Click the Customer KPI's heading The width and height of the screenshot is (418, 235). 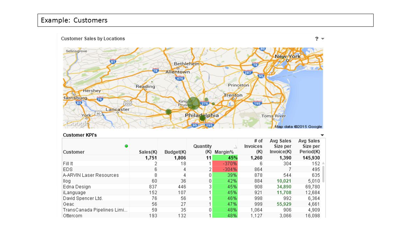[x=80, y=135]
